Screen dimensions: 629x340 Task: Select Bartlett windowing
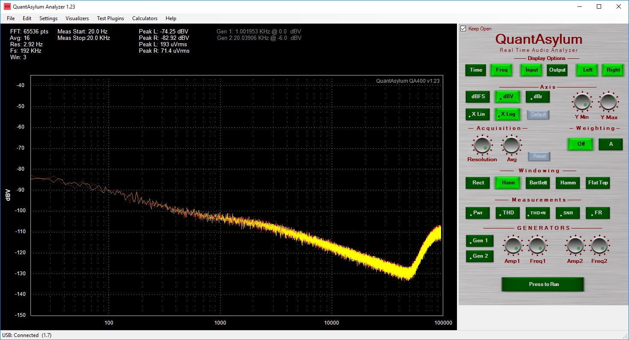pos(538,183)
